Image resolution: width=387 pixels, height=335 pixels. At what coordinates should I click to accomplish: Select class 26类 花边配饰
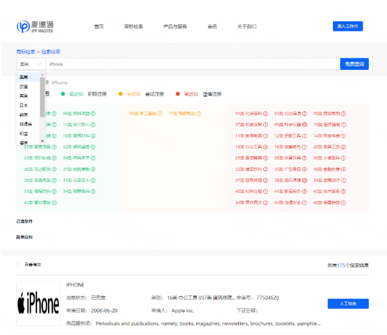point(40,169)
